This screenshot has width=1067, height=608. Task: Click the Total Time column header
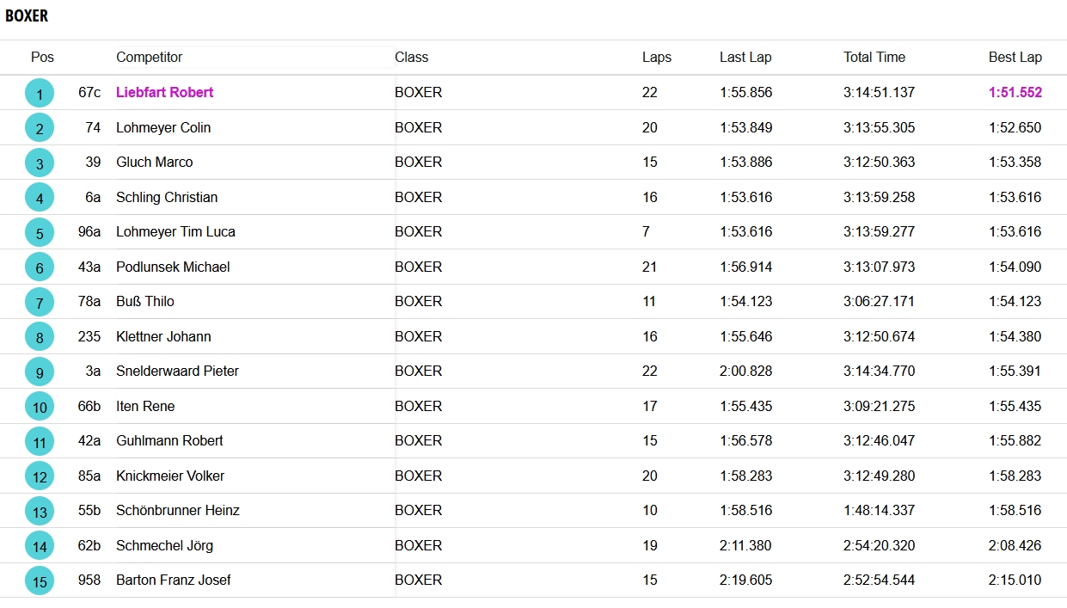coord(874,58)
